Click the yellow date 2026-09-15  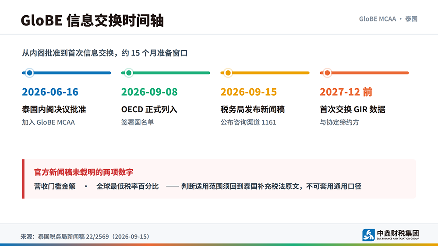pos(249,92)
